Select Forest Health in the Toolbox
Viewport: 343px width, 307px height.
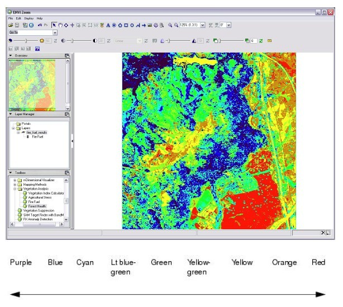[x=36, y=206]
